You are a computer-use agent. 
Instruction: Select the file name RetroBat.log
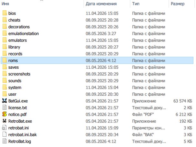pyautogui.click(x=20, y=142)
